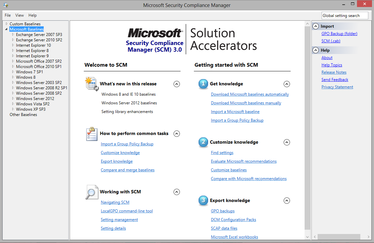
Task: Select Microsoft Office 2010 SP1 in tree
Action: [x=39, y=66]
